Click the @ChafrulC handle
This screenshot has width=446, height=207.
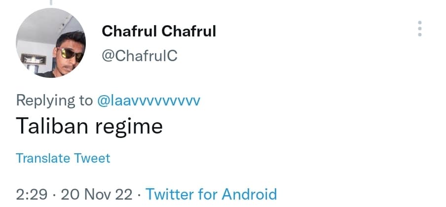(x=139, y=56)
